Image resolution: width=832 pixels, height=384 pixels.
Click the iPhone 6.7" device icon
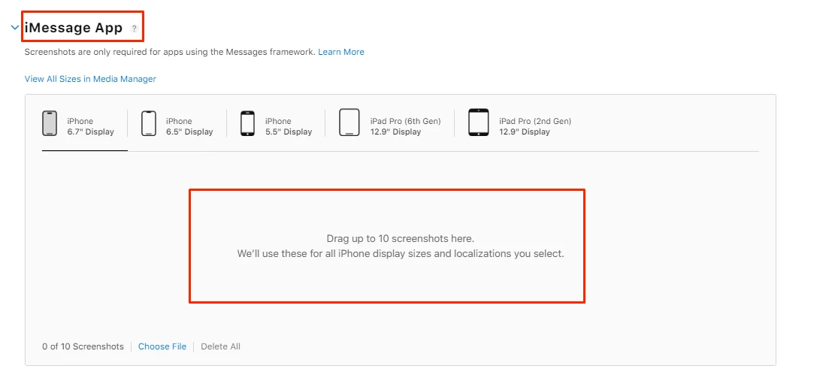[50, 123]
